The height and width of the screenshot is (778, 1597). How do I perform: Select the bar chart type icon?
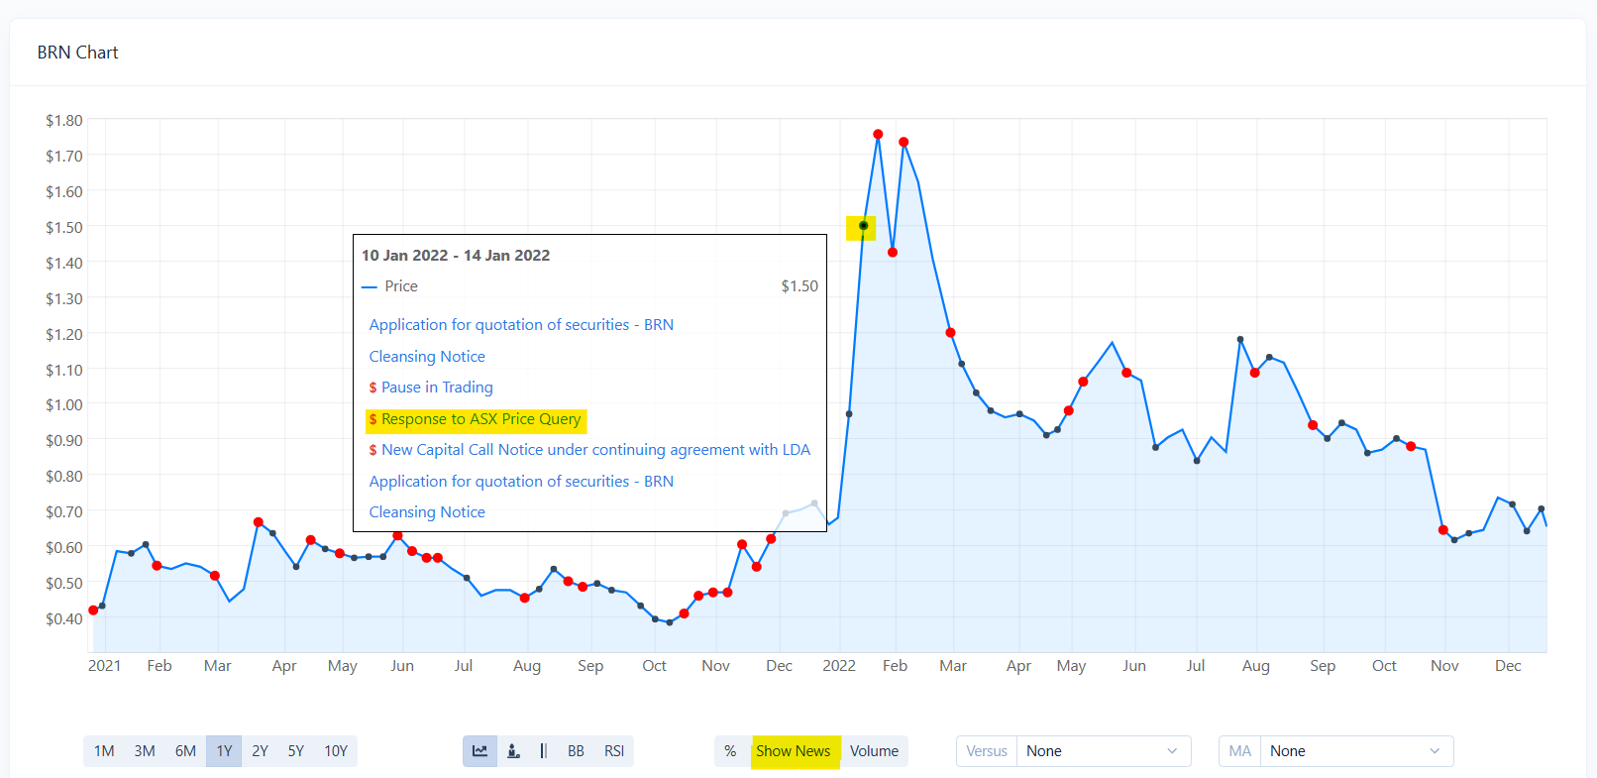[543, 751]
